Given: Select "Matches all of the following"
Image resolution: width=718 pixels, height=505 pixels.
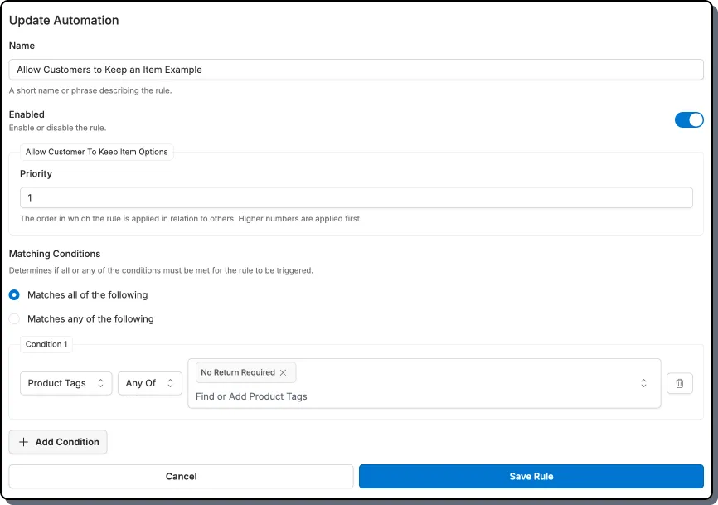Looking at the screenshot, I should (x=13, y=294).
